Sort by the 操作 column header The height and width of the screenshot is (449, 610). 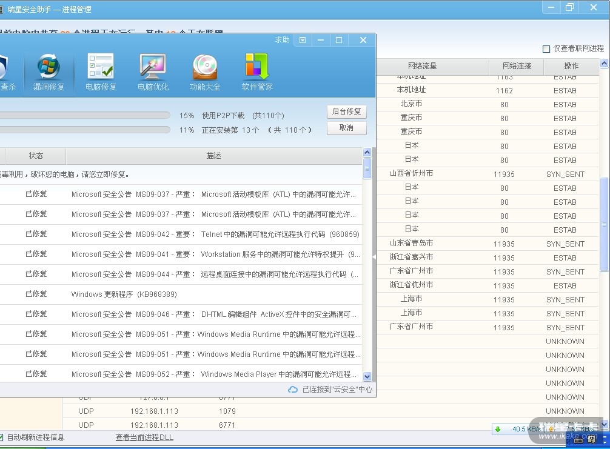point(571,66)
